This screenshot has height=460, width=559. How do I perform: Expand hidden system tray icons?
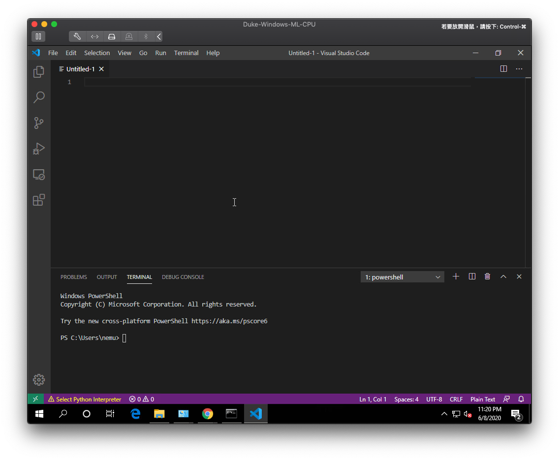(x=444, y=414)
